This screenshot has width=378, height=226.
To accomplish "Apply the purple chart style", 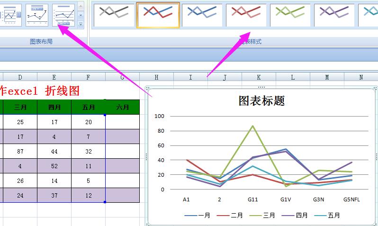I will coord(334,15).
